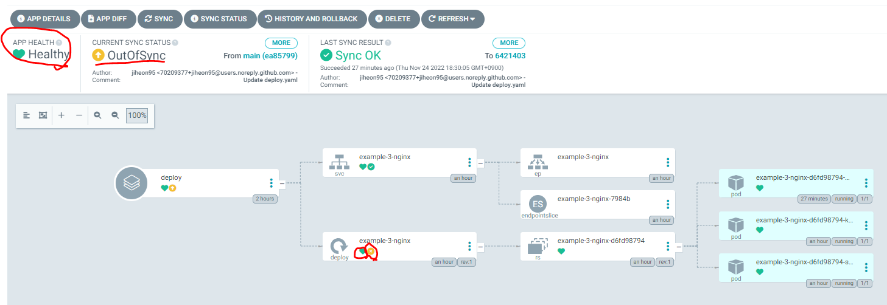This screenshot has height=305, width=887.
Task: Switch to network view layout icon
Action: [43, 115]
